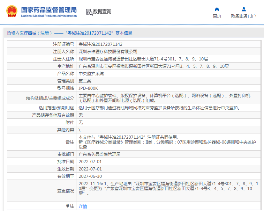Screen dimensions: 264x211
Task: Select expiry date 2027-06-30
Action: 90,176
